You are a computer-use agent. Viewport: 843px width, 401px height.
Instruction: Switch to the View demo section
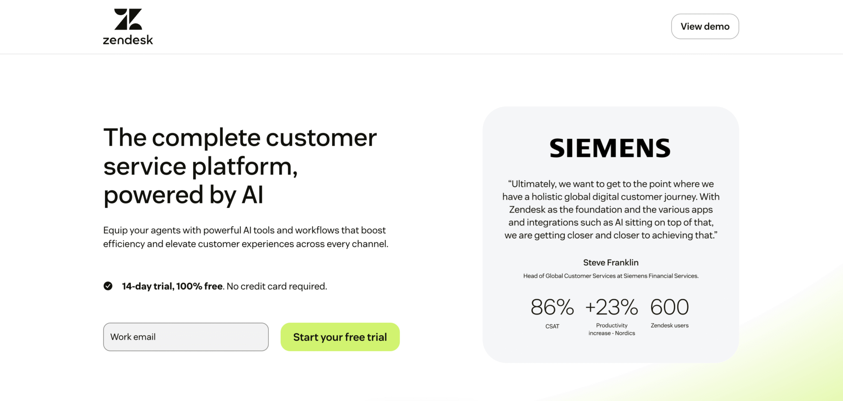coord(705,26)
